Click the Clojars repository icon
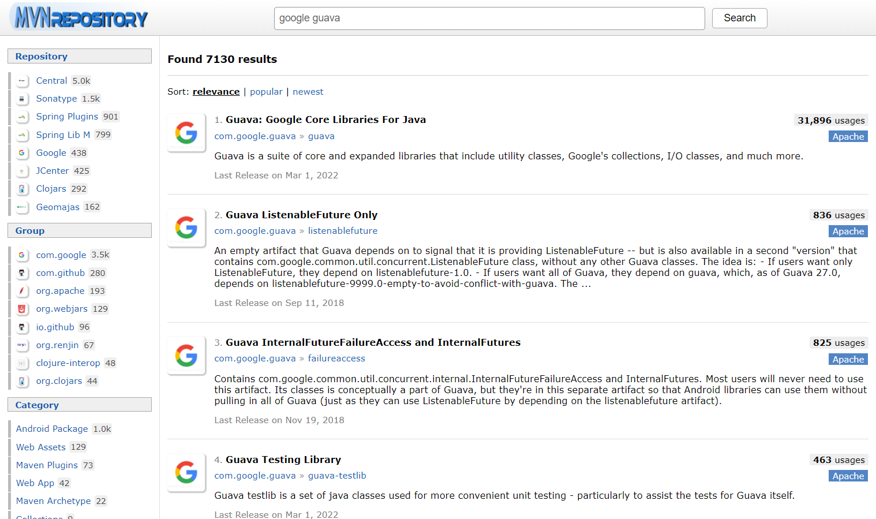The image size is (876, 519). point(22,189)
